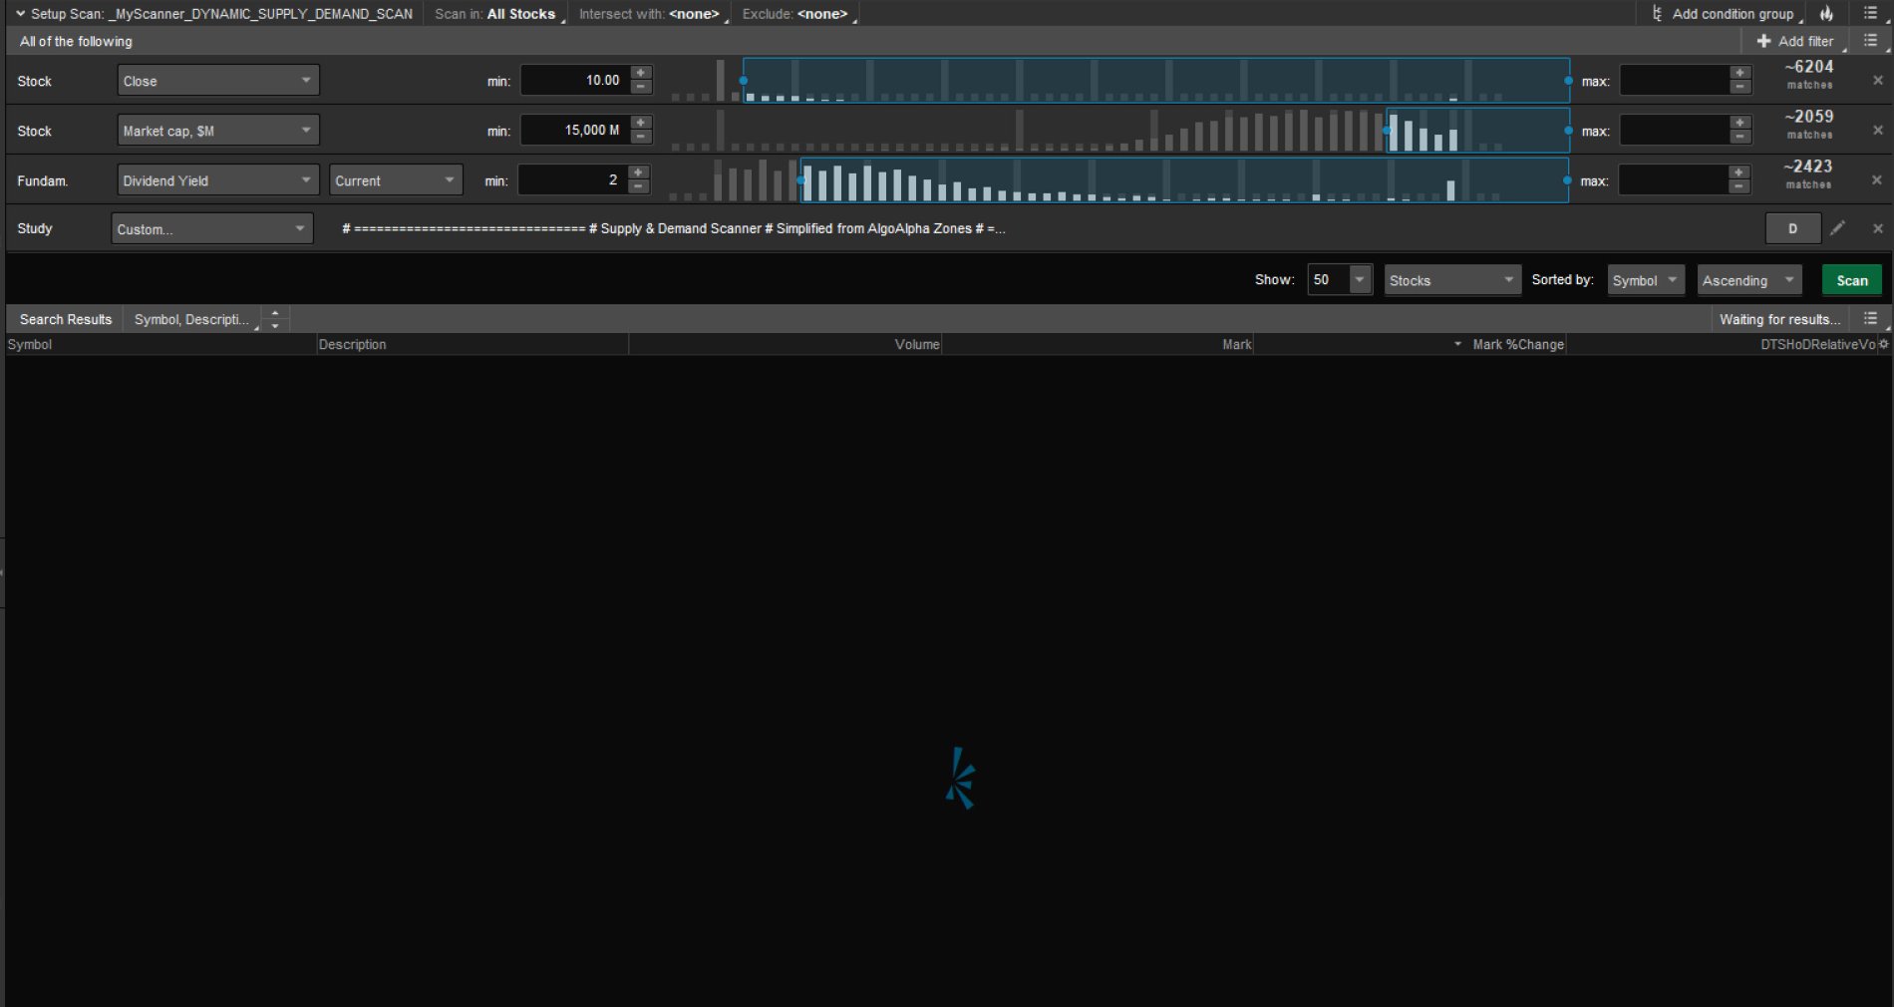1894x1007 pixels.
Task: Click the plus icon to Add filter
Action: click(x=1763, y=41)
